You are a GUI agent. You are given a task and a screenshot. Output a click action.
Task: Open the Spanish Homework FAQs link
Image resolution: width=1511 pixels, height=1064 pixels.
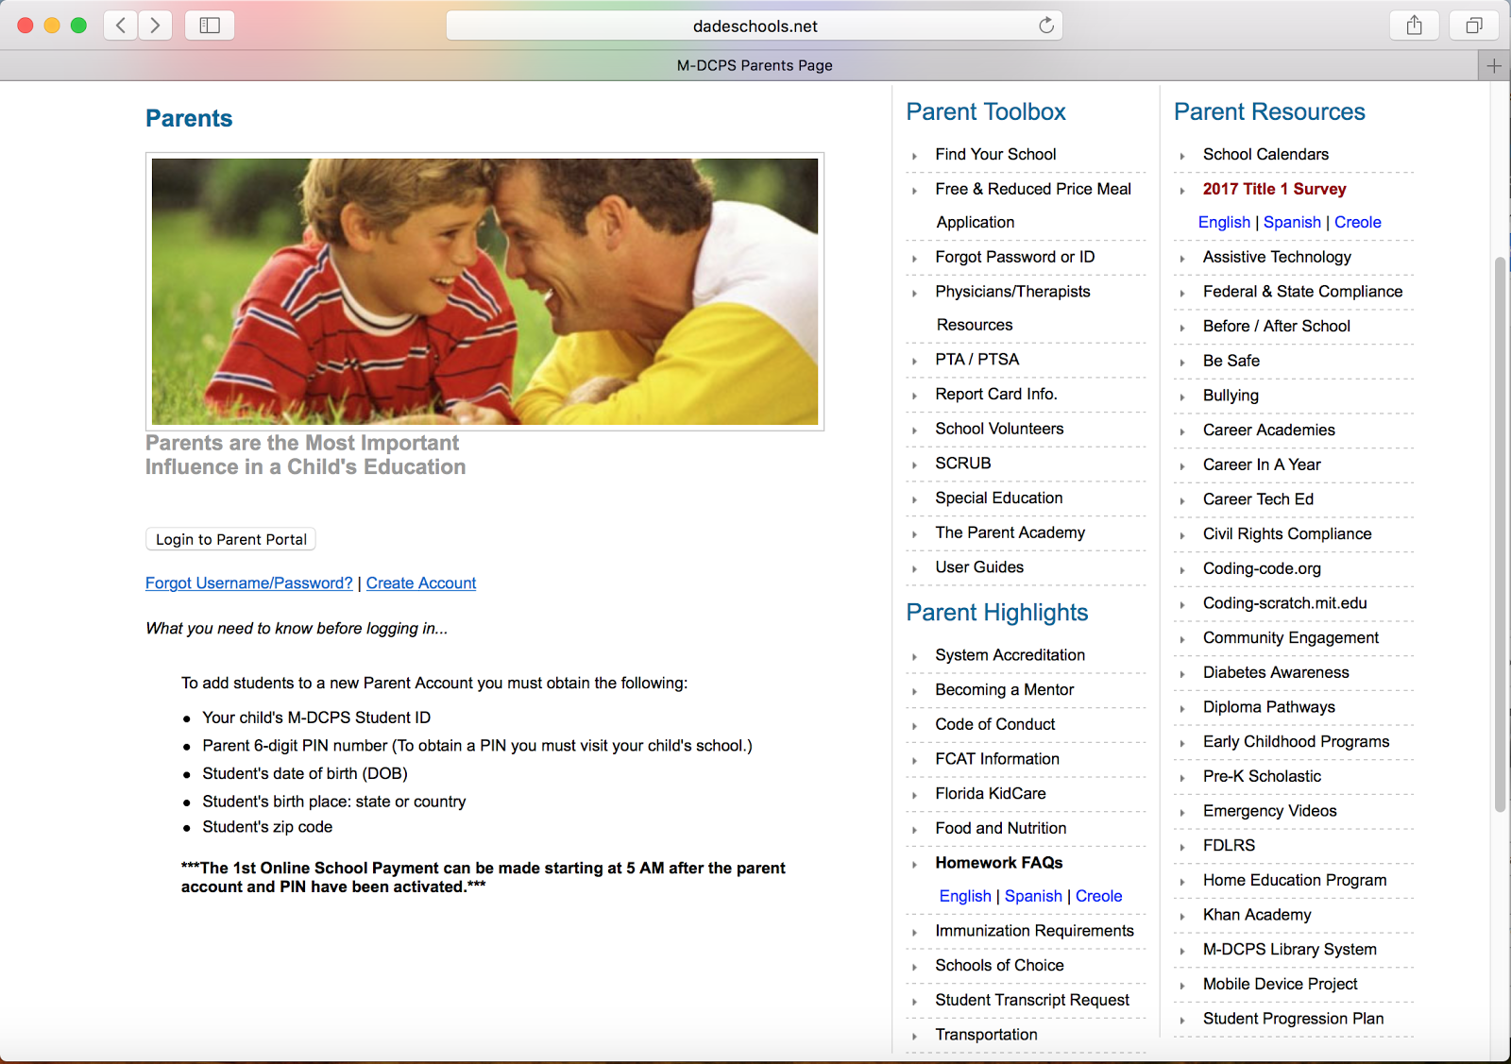click(x=1033, y=896)
